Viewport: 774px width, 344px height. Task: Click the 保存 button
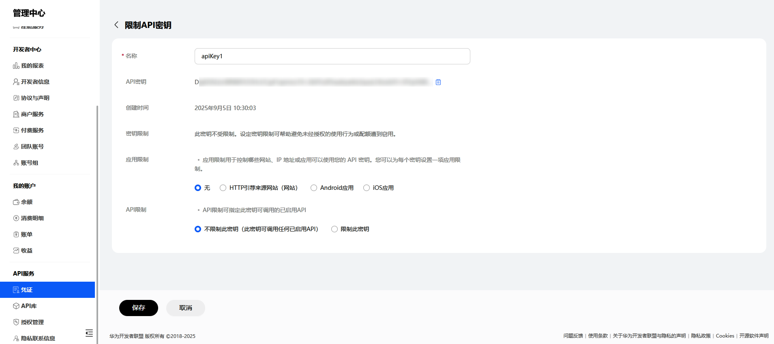coord(139,308)
